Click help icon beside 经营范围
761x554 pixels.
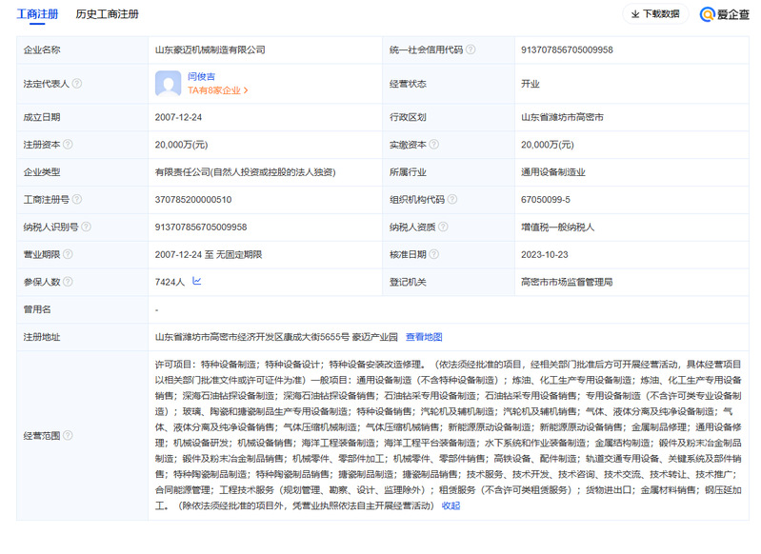(68, 435)
